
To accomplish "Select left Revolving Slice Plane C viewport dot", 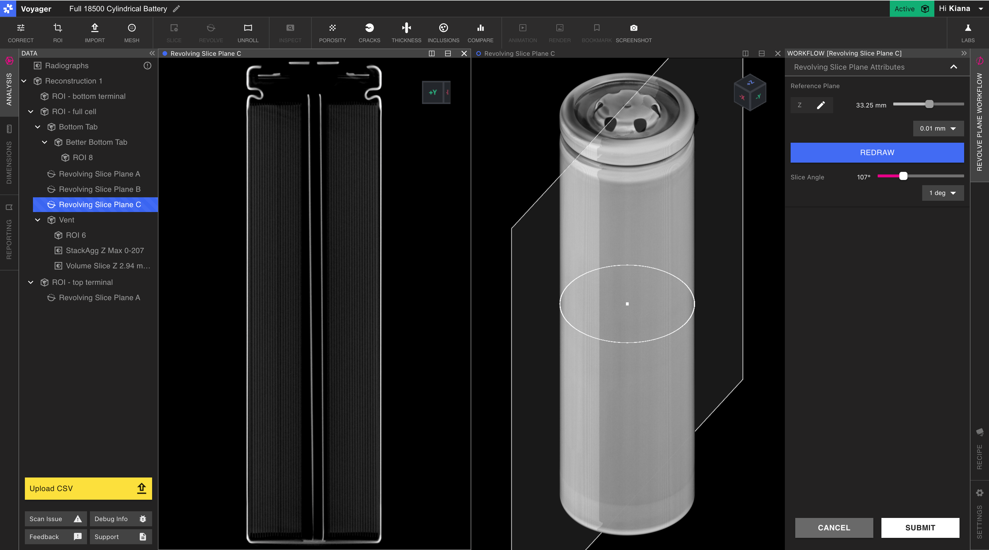I will click(x=165, y=53).
